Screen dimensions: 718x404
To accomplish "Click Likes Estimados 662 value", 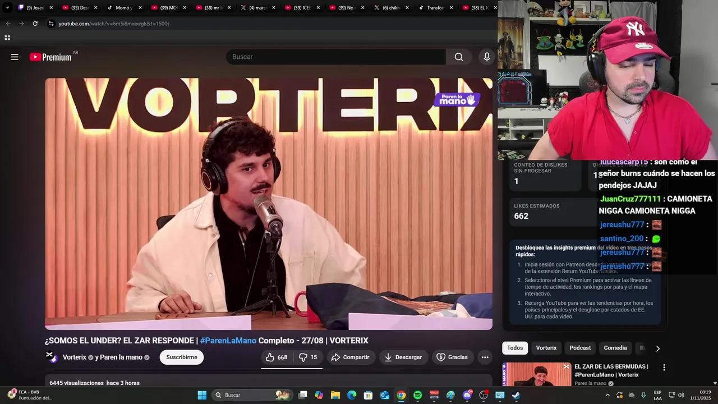I will [521, 216].
